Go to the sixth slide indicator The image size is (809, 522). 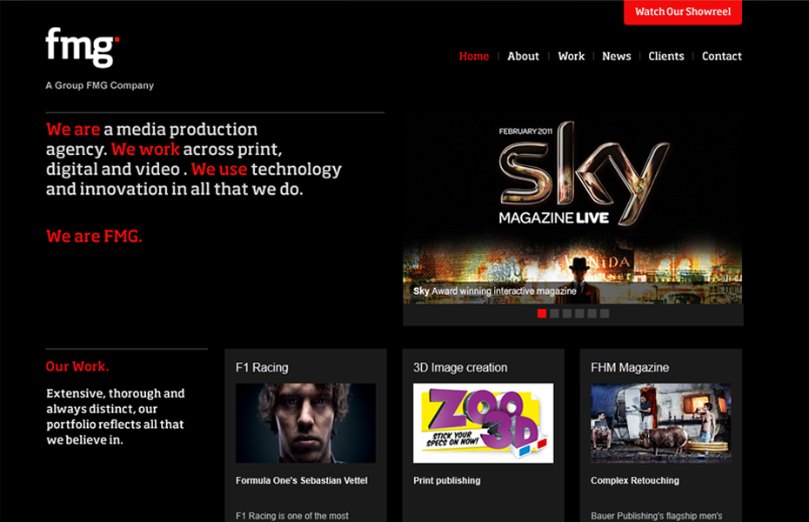click(605, 313)
